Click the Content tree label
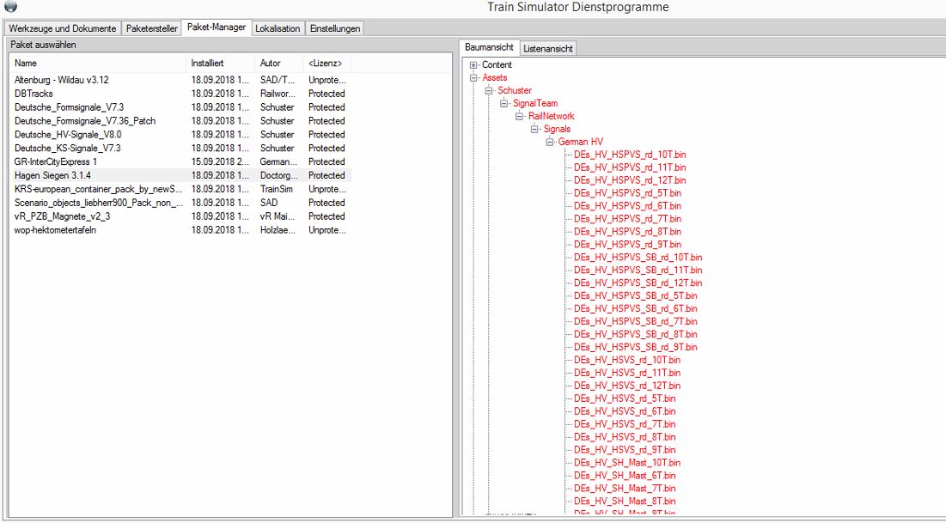Screen dimensions: 946x523 (497, 65)
